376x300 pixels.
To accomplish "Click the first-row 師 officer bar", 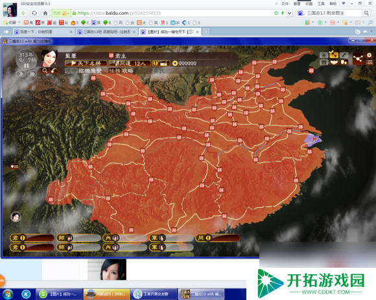I will tap(78, 238).
